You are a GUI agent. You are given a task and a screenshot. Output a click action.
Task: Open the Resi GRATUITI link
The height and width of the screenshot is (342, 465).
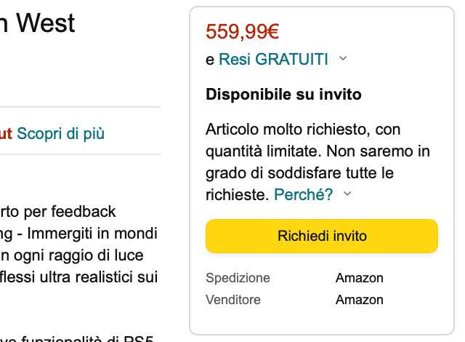click(273, 60)
